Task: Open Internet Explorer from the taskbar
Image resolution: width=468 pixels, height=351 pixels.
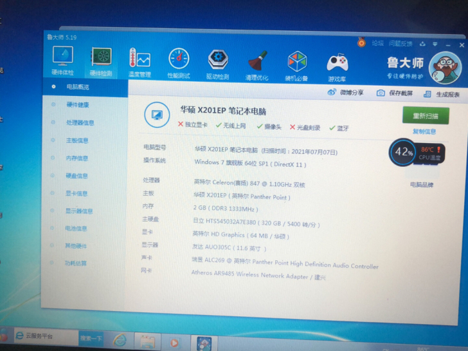Action: point(120,339)
